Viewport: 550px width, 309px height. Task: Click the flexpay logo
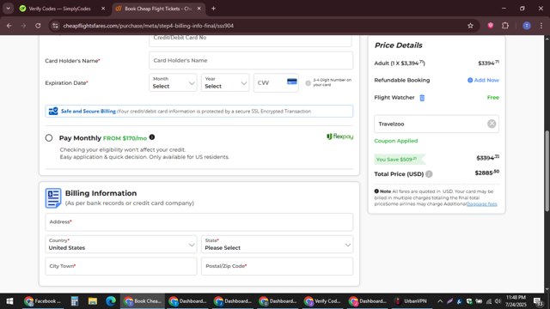tap(339, 136)
